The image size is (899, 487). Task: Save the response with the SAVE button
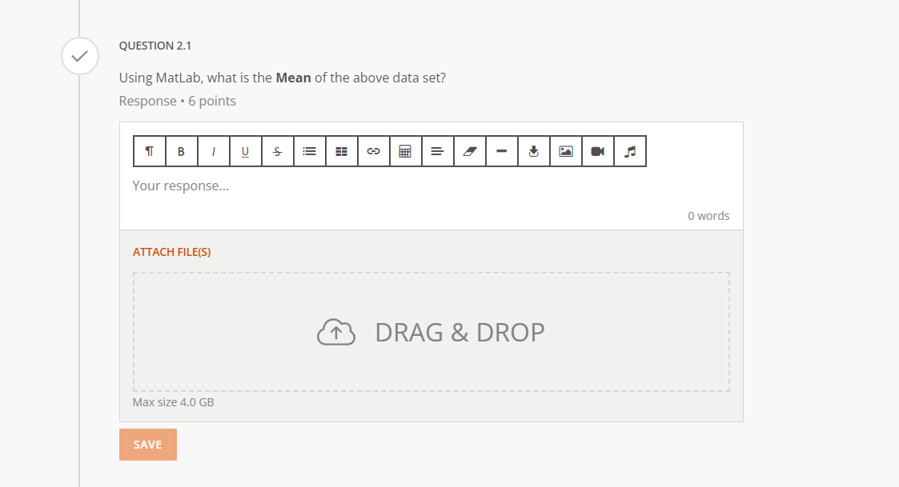[148, 445]
